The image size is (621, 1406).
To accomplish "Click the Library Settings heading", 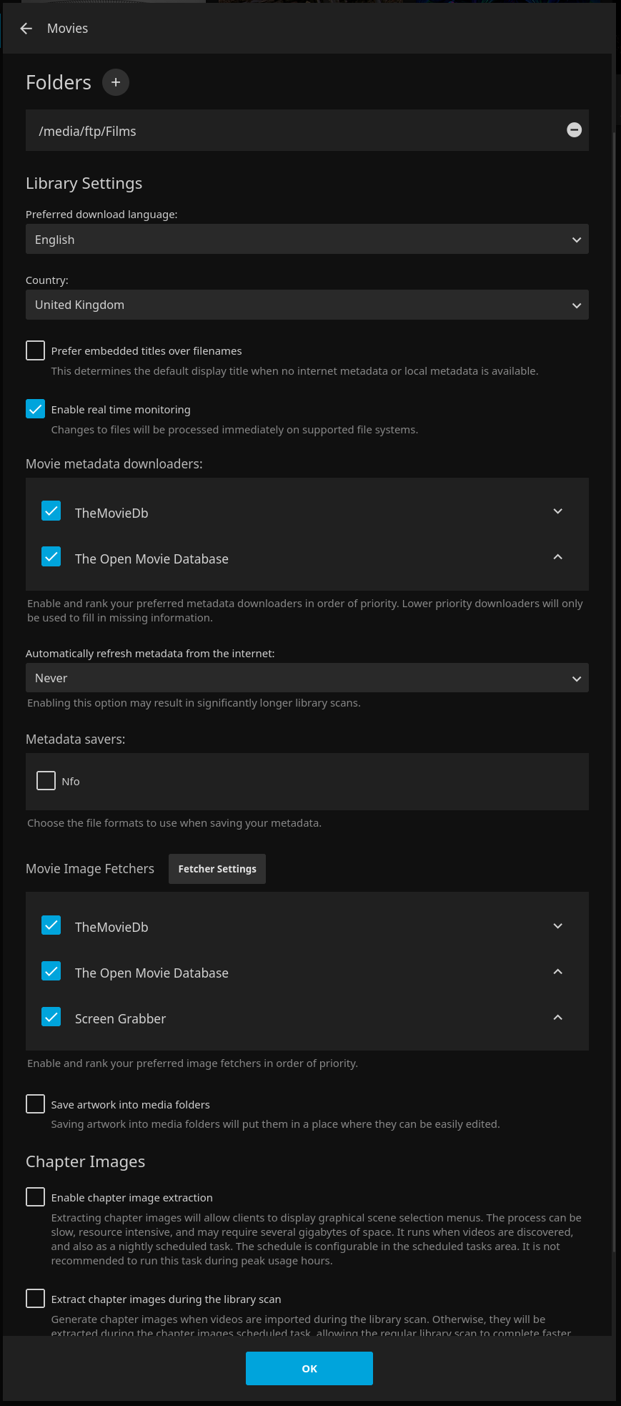I will click(84, 184).
